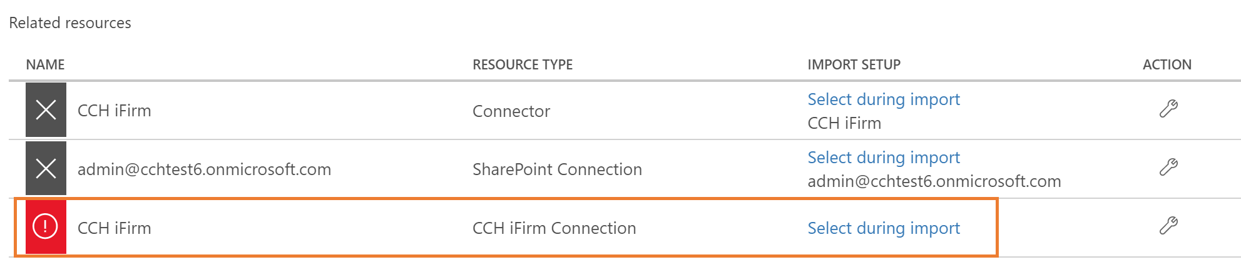Select the admin@cchtest6.onmicrosoft.com name in second row

(204, 169)
